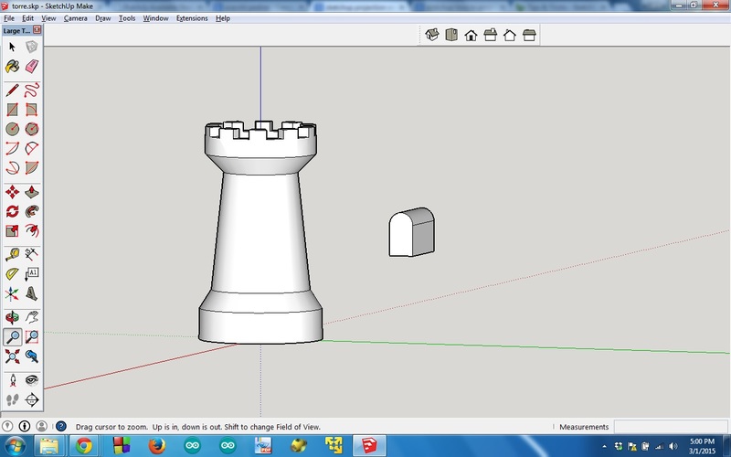Click the small arched block model
The image size is (731, 457).
pos(412,232)
